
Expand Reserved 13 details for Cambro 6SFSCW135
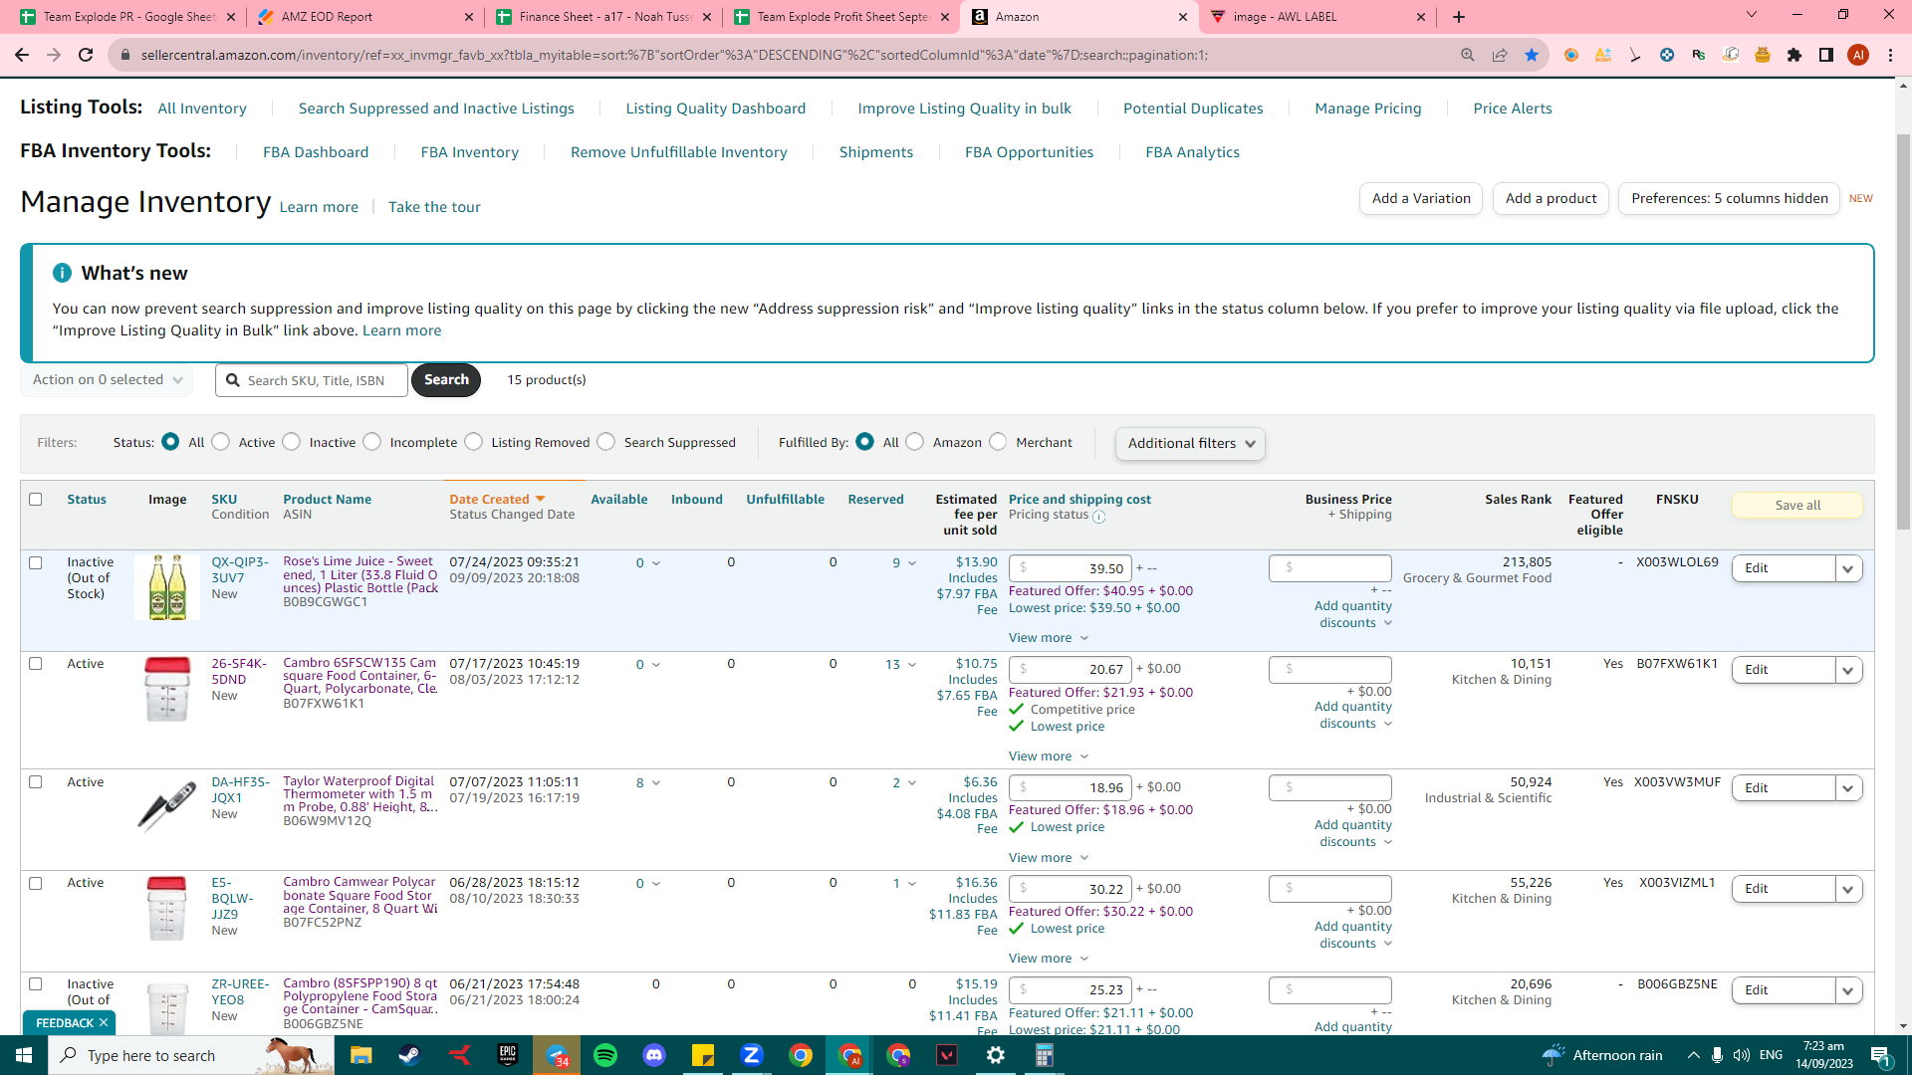click(x=899, y=665)
